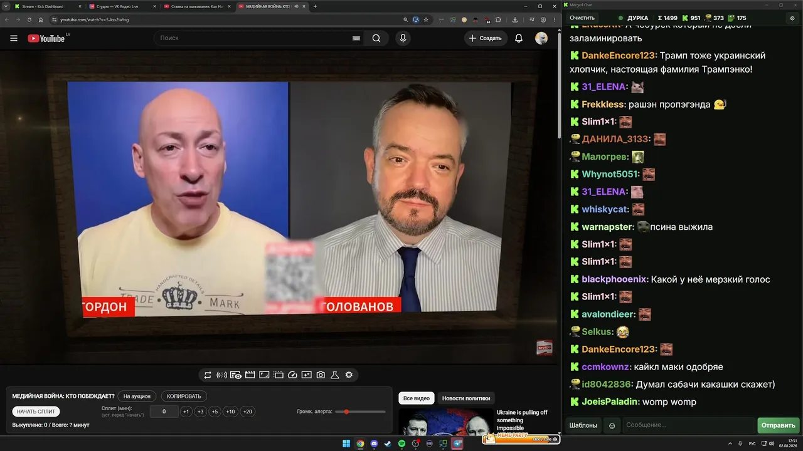
Task: Click the Kick viewer count 951
Action: [x=689, y=18]
